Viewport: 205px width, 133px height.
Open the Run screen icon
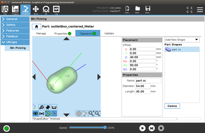[x=5, y=10]
